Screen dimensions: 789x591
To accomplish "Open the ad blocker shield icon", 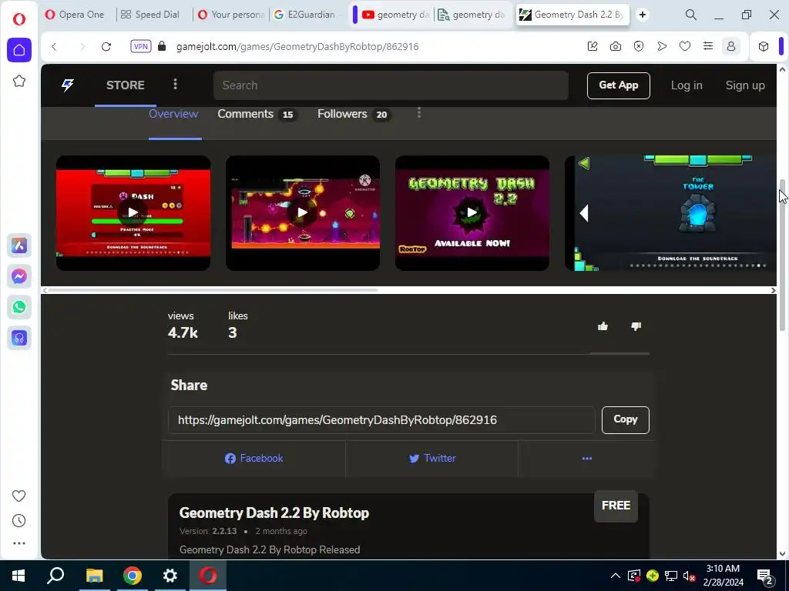I will click(639, 46).
